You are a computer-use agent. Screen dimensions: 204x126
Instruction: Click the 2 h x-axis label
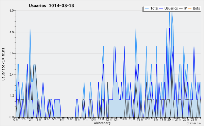31,119
